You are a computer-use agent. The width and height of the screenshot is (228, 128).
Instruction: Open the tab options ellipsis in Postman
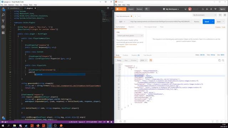coord(139,16)
